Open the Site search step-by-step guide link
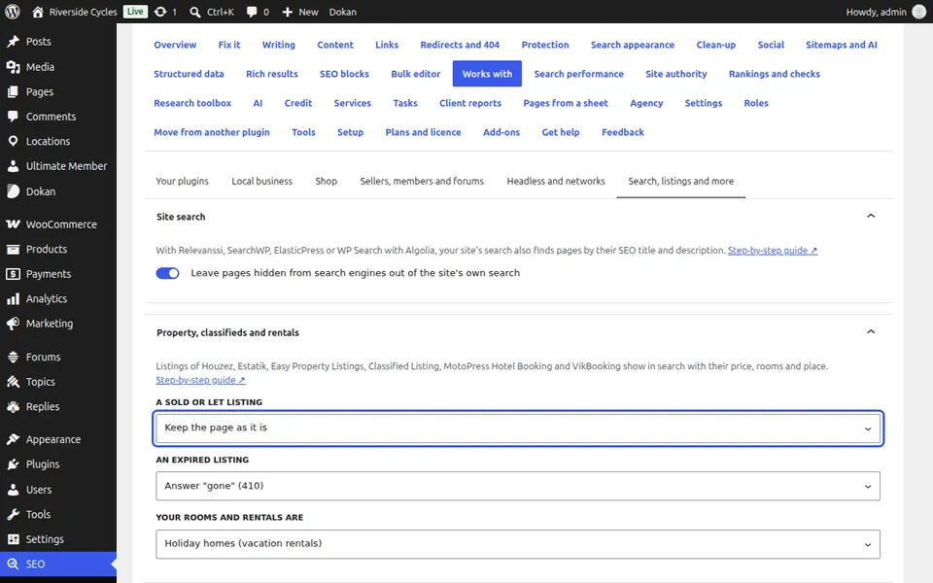 (x=773, y=251)
